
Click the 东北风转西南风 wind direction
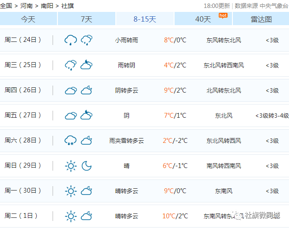224,65
